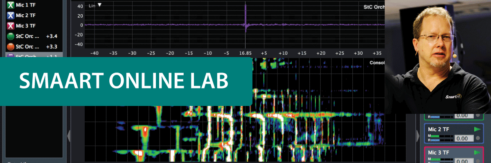Click the Mic 3 TF input level meter
This screenshot has width=491, height=163.
click(440, 161)
